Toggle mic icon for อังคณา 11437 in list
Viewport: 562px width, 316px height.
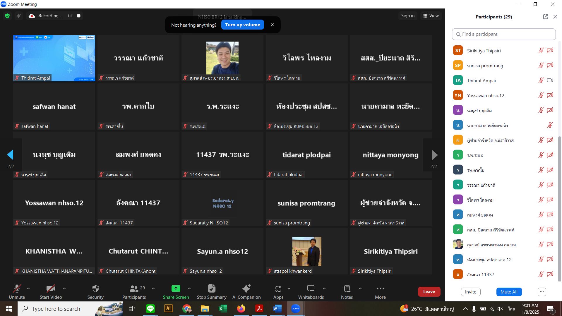click(541, 274)
